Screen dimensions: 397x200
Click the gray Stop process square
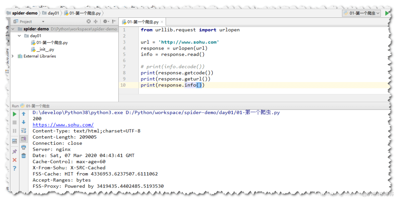(15, 122)
